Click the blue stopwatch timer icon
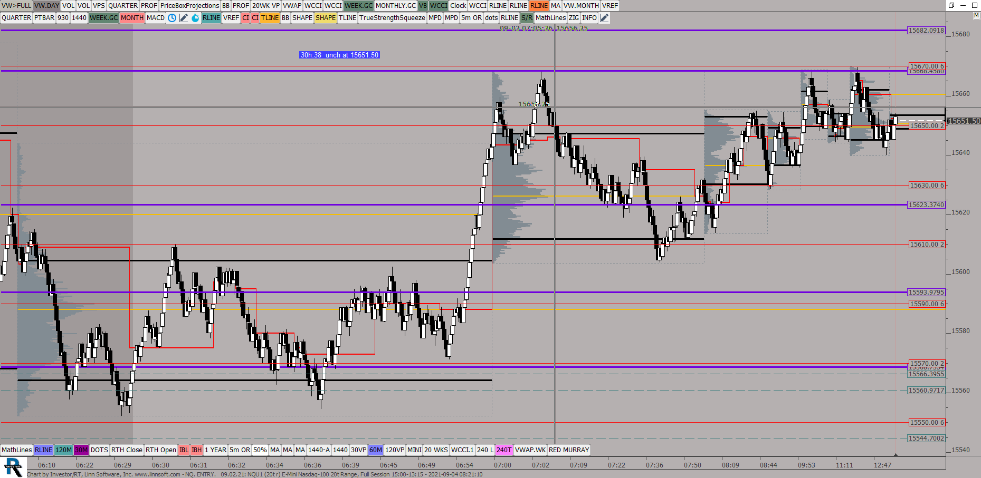This screenshot has width=981, height=478. (195, 18)
